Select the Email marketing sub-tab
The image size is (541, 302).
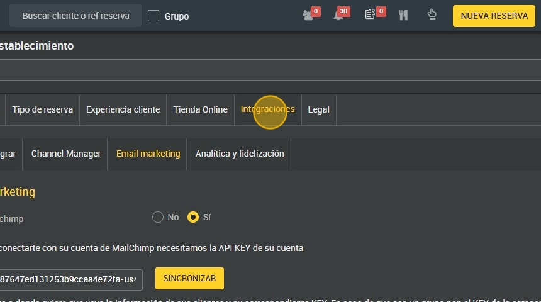tap(148, 154)
